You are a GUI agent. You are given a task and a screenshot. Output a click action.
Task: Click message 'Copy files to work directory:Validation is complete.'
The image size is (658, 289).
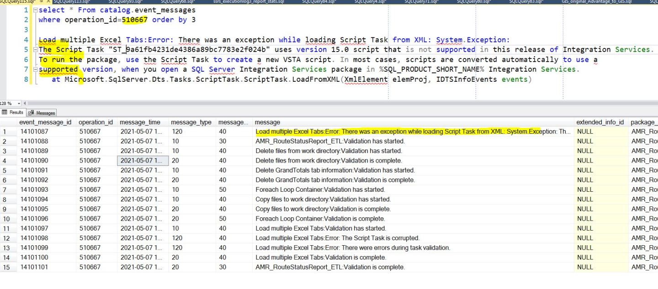point(323,209)
